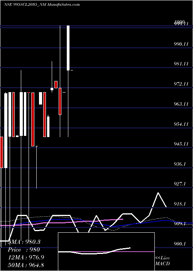The height and width of the screenshot is (271, 193).
Task: Click the 954.11 price axis label
Action: tap(181, 124)
